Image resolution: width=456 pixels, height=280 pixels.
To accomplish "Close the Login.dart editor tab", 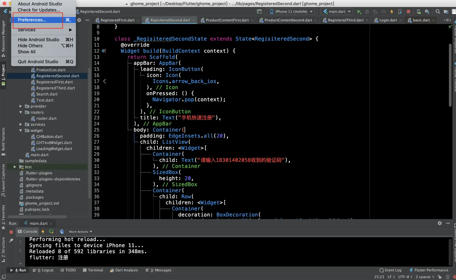I will (400, 20).
